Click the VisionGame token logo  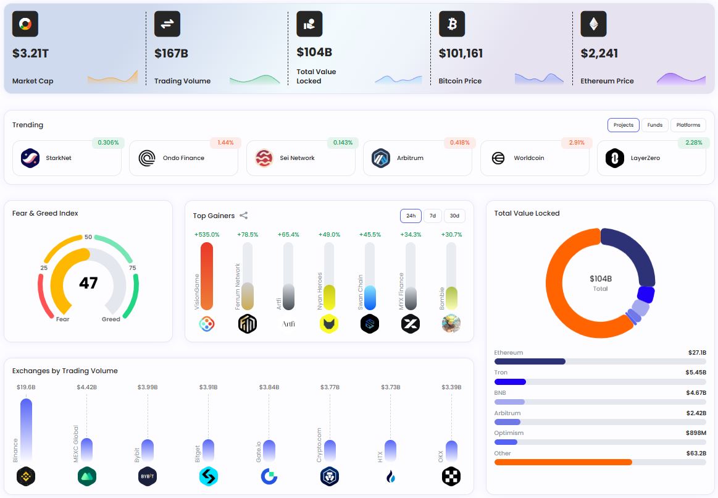click(x=207, y=324)
